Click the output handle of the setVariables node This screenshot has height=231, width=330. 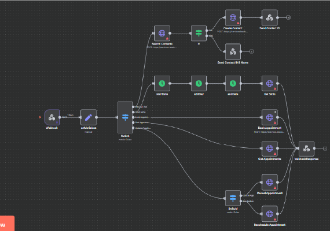[96, 117]
